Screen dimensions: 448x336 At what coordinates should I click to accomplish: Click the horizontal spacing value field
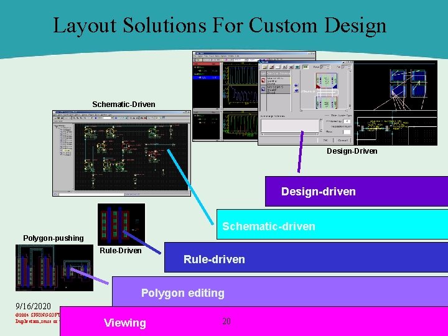(347, 121)
